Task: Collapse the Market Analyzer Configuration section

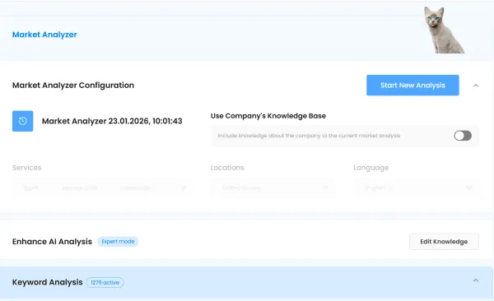Action: click(x=476, y=86)
